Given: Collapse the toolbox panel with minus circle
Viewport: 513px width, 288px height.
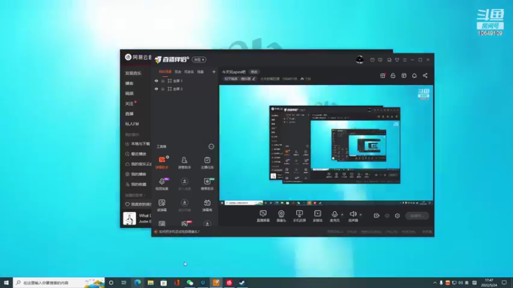Looking at the screenshot, I should click(x=212, y=147).
